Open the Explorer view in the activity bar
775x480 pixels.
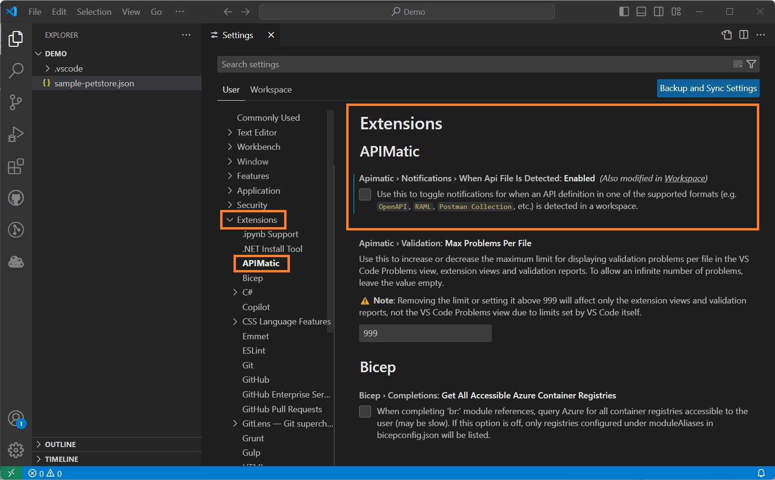(x=16, y=39)
